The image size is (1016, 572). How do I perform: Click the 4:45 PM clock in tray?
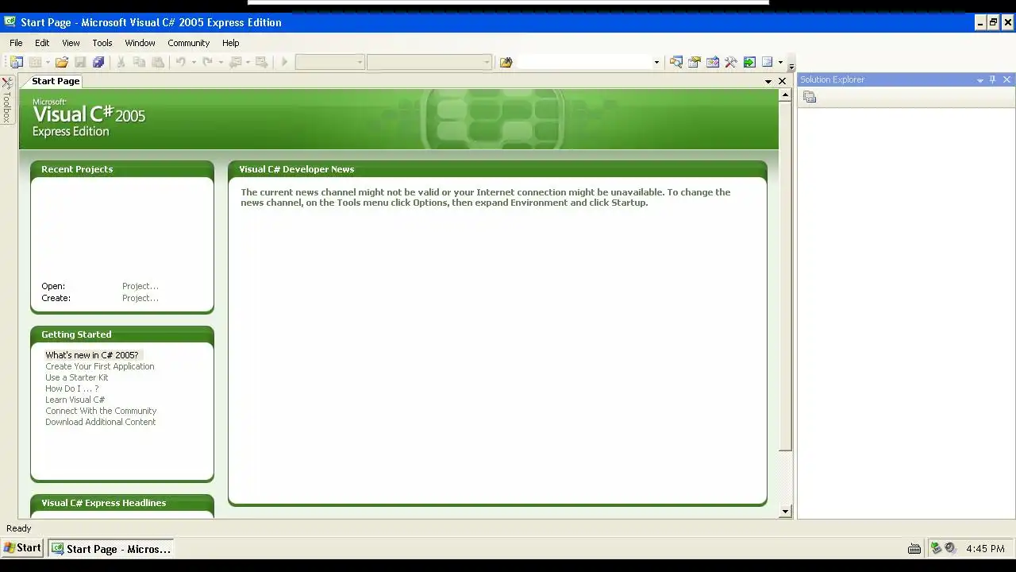pos(986,548)
